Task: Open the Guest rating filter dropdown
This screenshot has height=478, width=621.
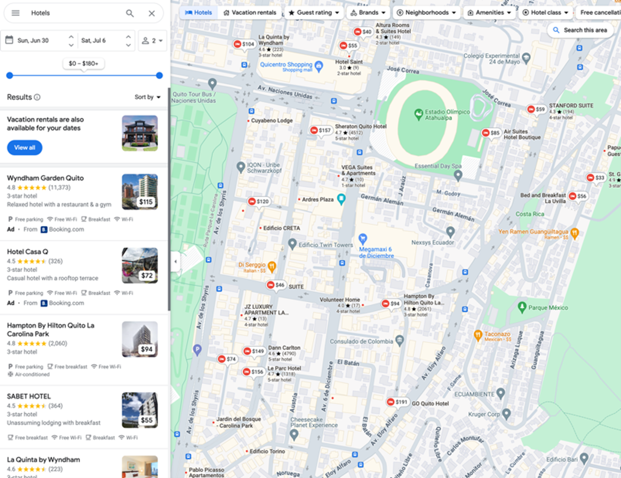Action: point(314,13)
